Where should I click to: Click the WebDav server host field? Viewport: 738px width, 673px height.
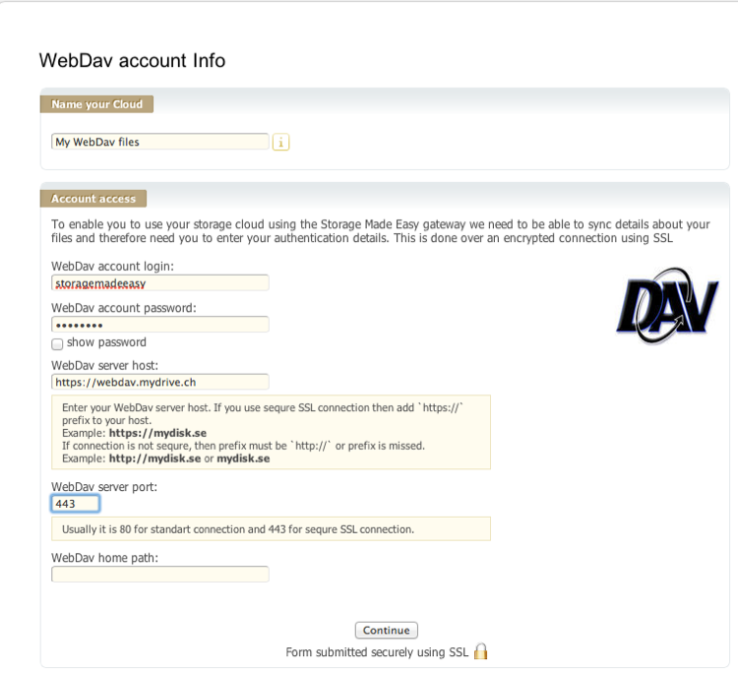160,382
